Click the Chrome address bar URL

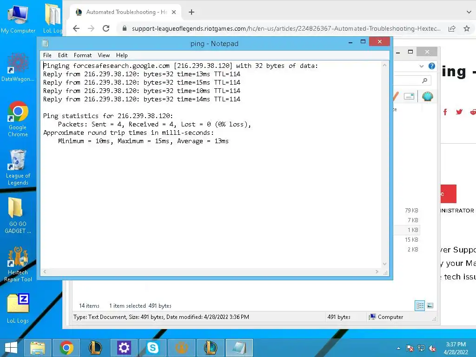(x=286, y=28)
